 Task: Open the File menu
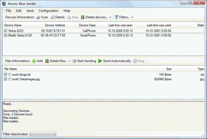(9, 11)
